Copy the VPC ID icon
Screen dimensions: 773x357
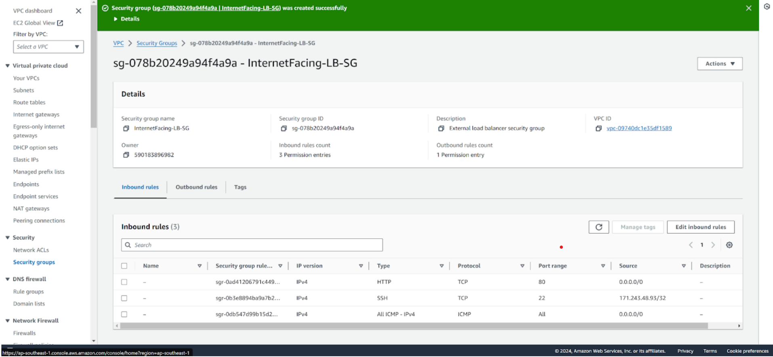[x=599, y=128]
